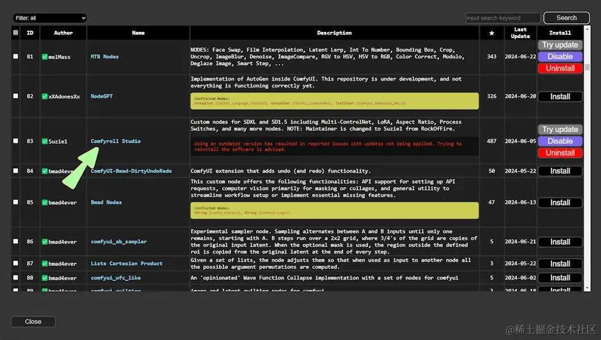Disable the Comfyroll Studio extension
The width and height of the screenshot is (601, 340).
pyautogui.click(x=560, y=141)
